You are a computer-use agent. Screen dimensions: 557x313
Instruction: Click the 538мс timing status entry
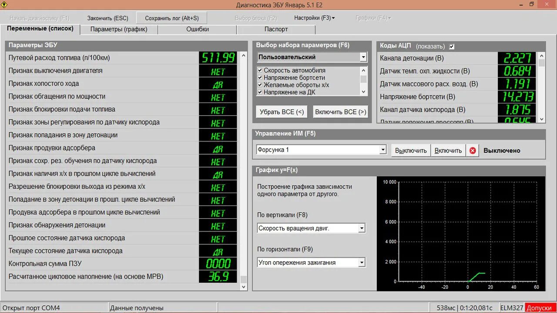coord(465,308)
